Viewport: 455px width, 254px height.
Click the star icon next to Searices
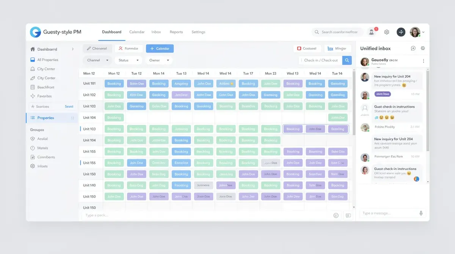pyautogui.click(x=33, y=107)
